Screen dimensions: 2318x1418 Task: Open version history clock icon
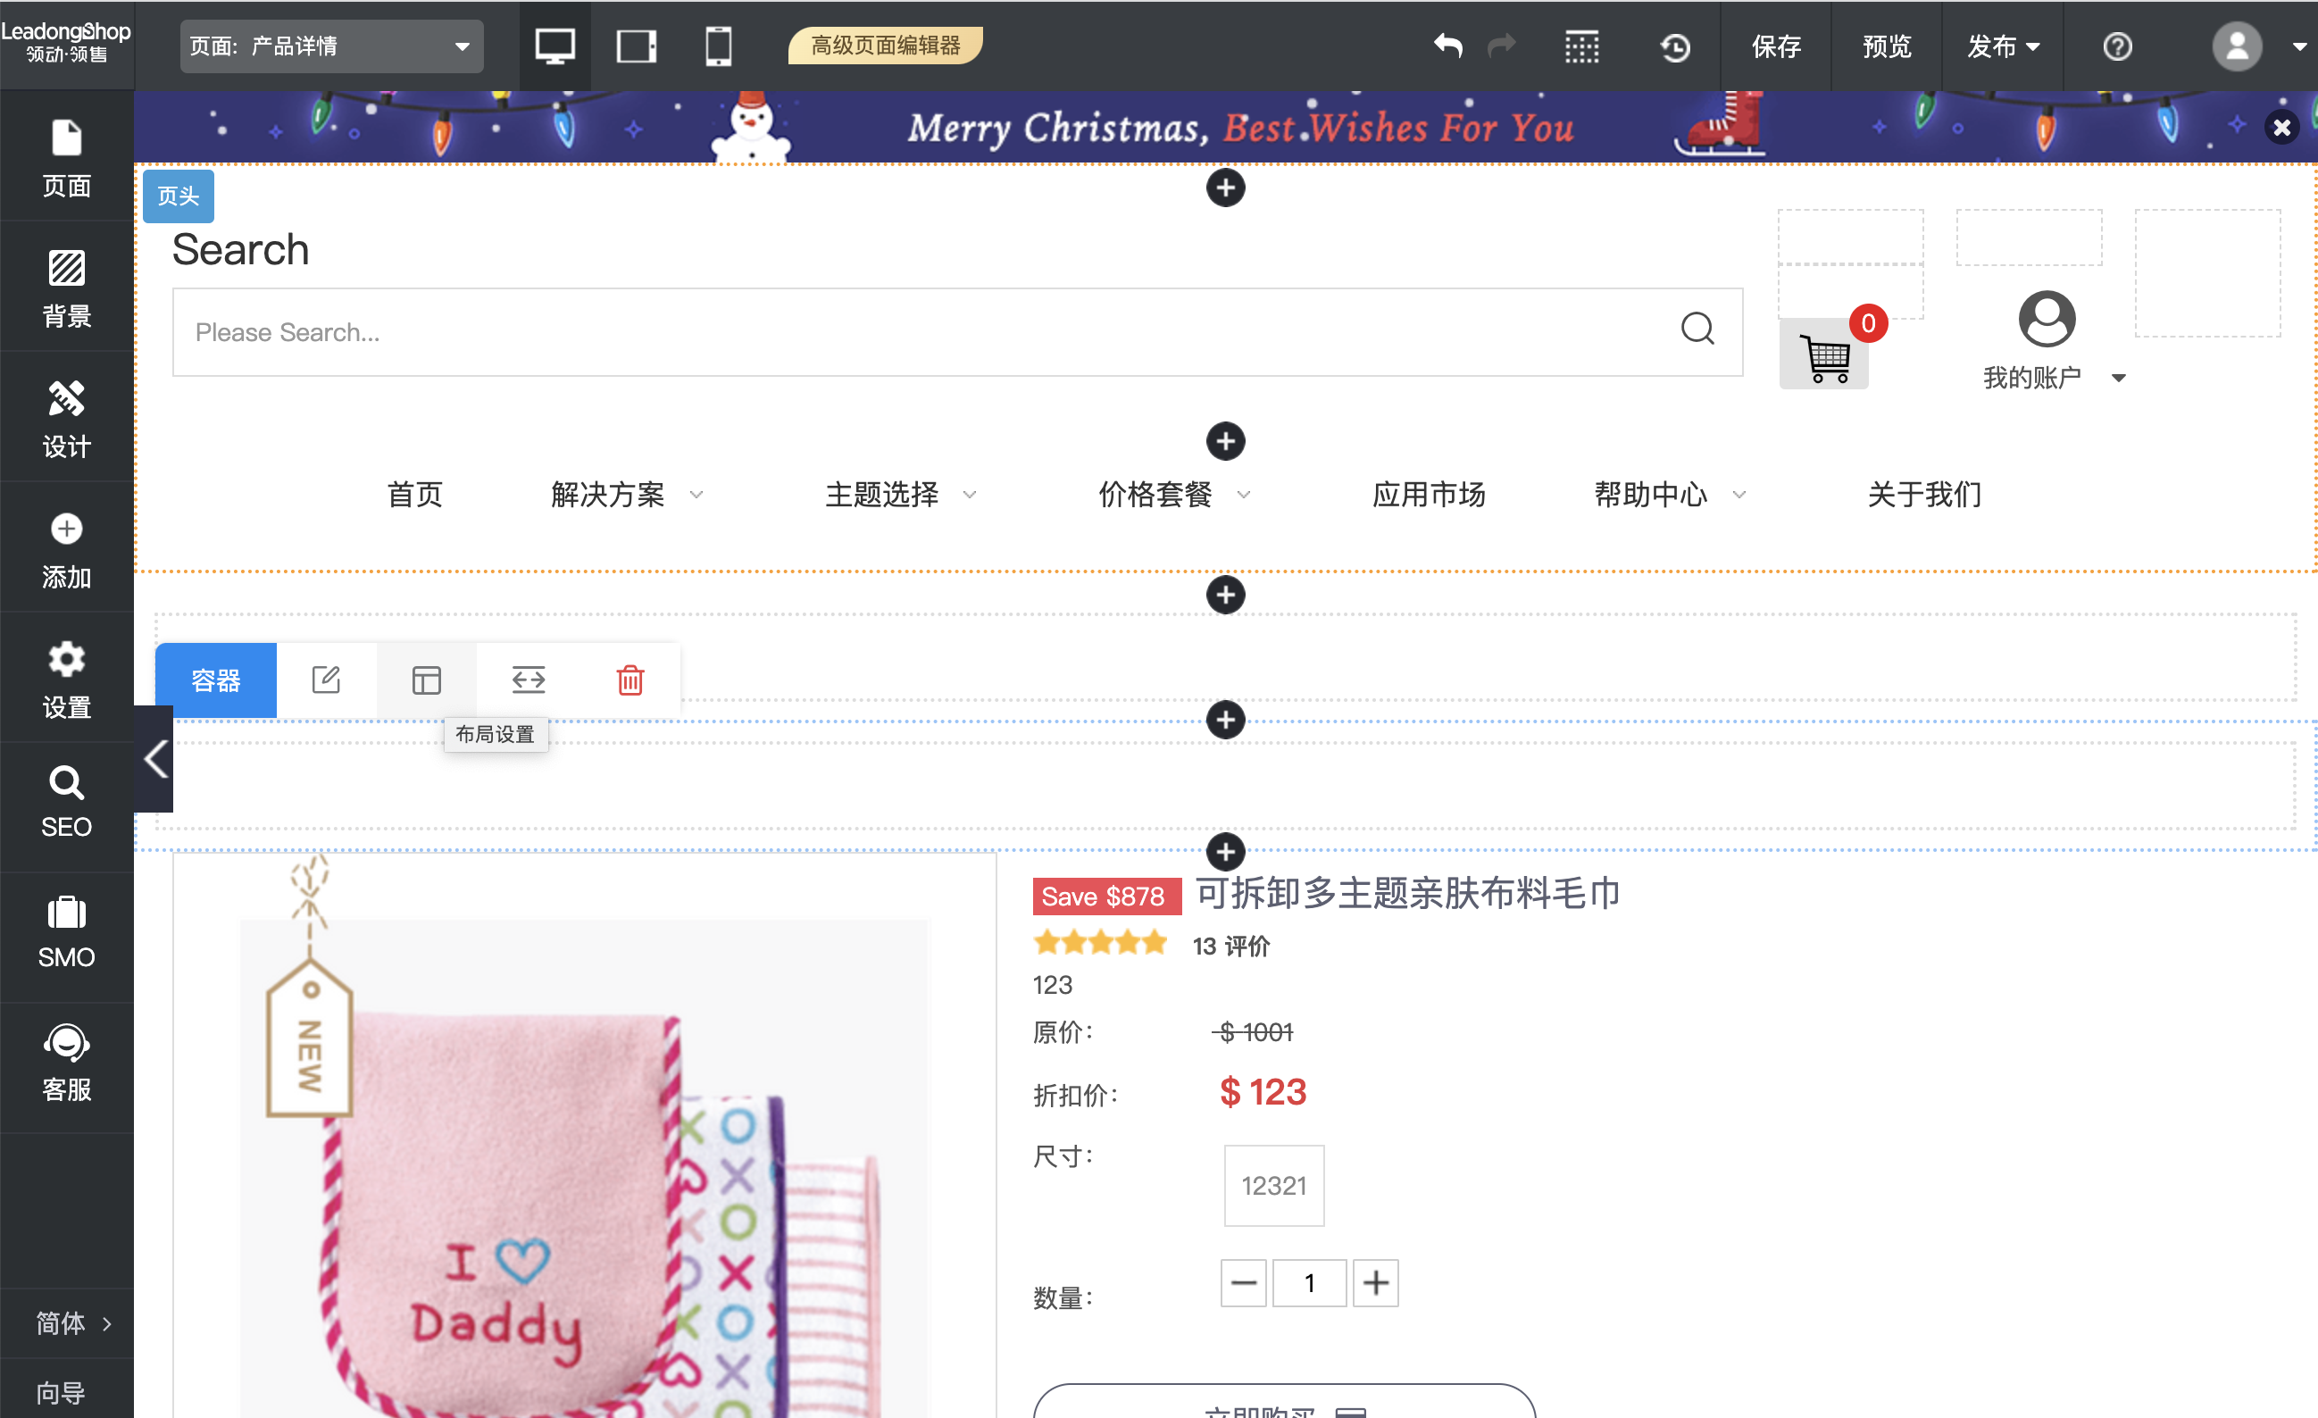1674,46
